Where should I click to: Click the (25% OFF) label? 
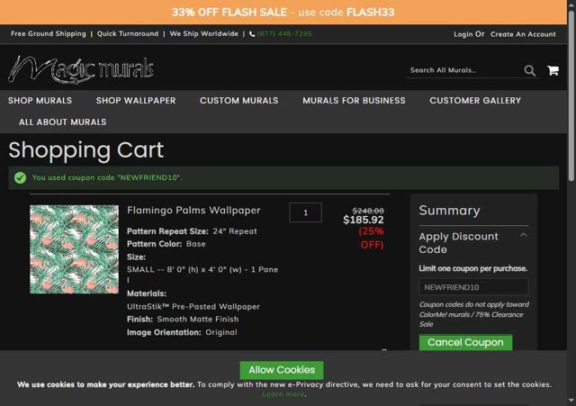[372, 238]
